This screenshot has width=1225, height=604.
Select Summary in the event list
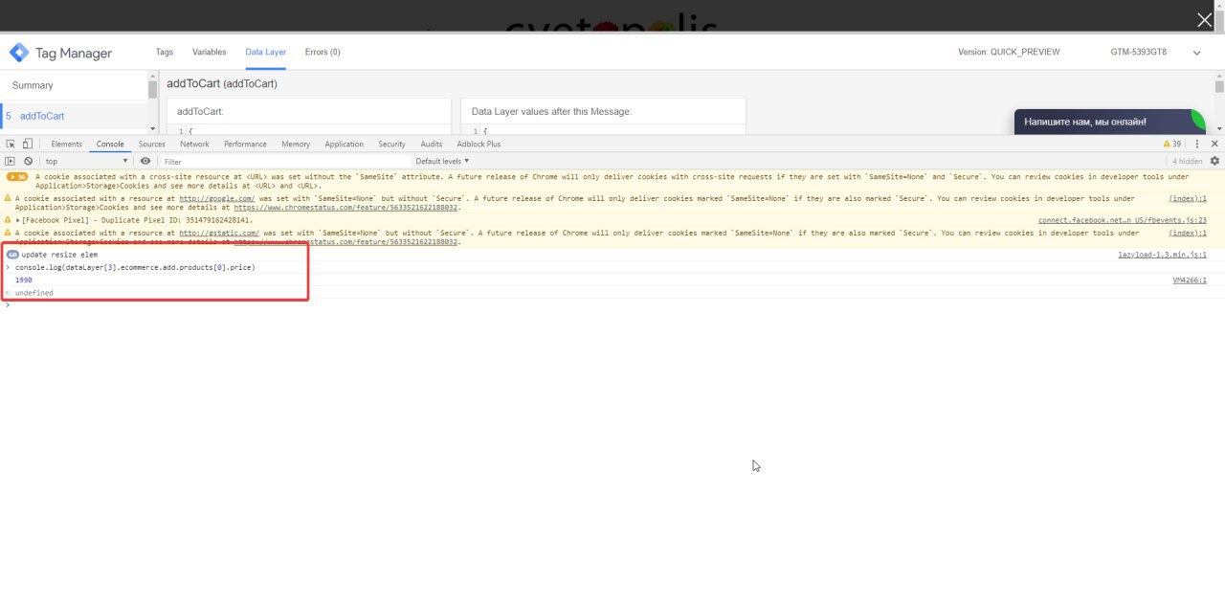pos(74,85)
